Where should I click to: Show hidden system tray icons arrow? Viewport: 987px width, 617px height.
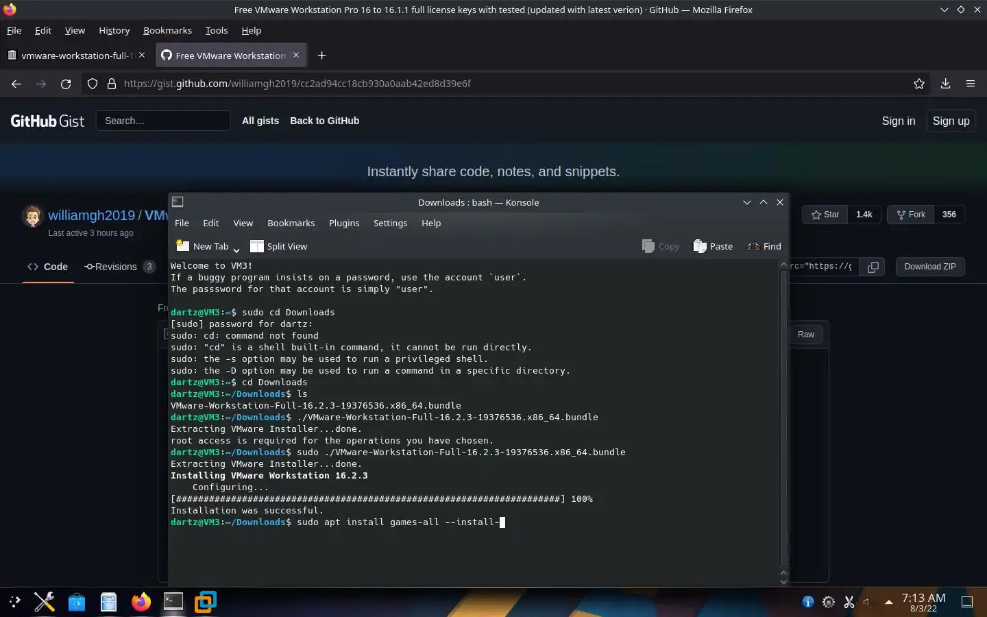tap(889, 602)
